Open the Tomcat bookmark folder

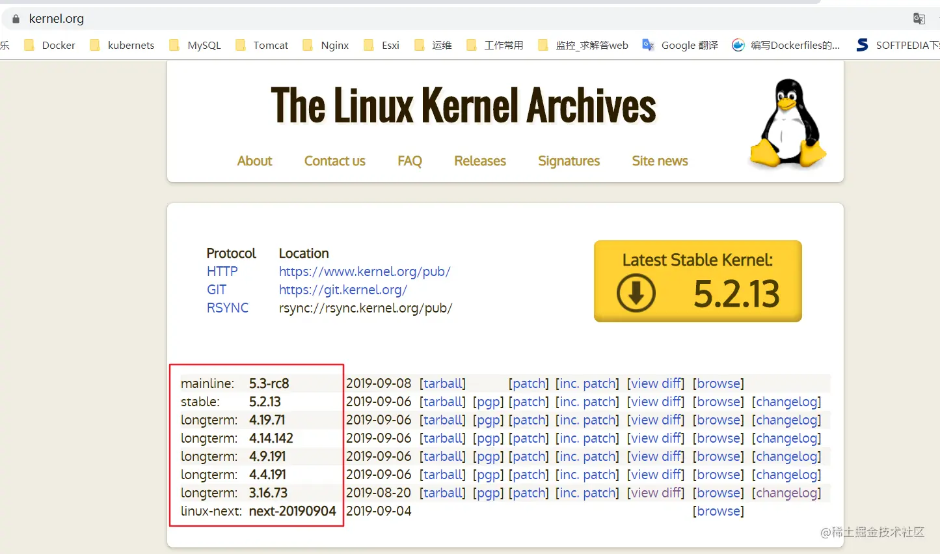pyautogui.click(x=262, y=45)
